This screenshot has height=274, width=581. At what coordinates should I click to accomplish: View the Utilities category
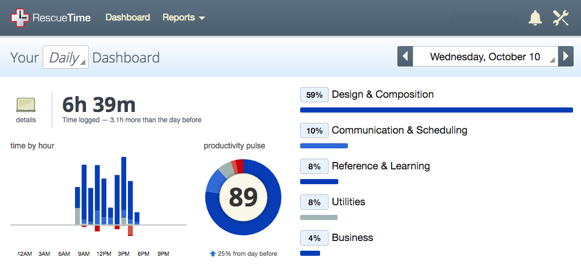pyautogui.click(x=348, y=202)
